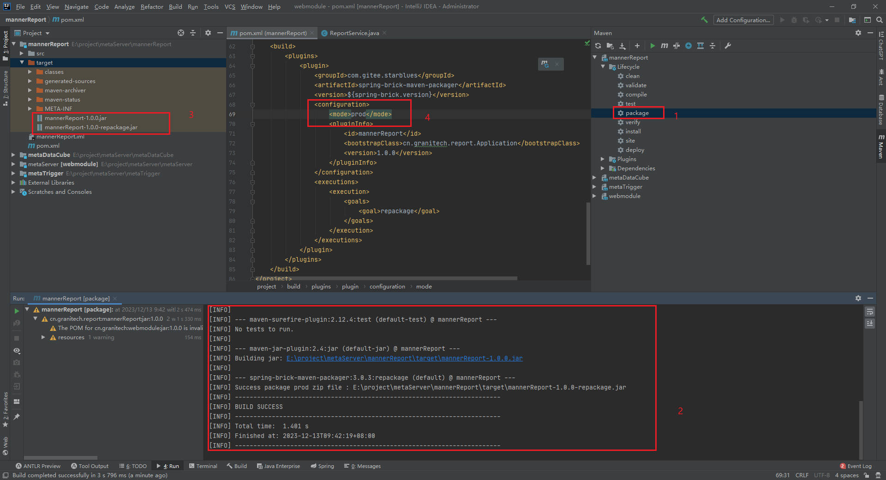Click the editor horizontal scrollbar
This screenshot has width=886, height=480.
(385, 278)
